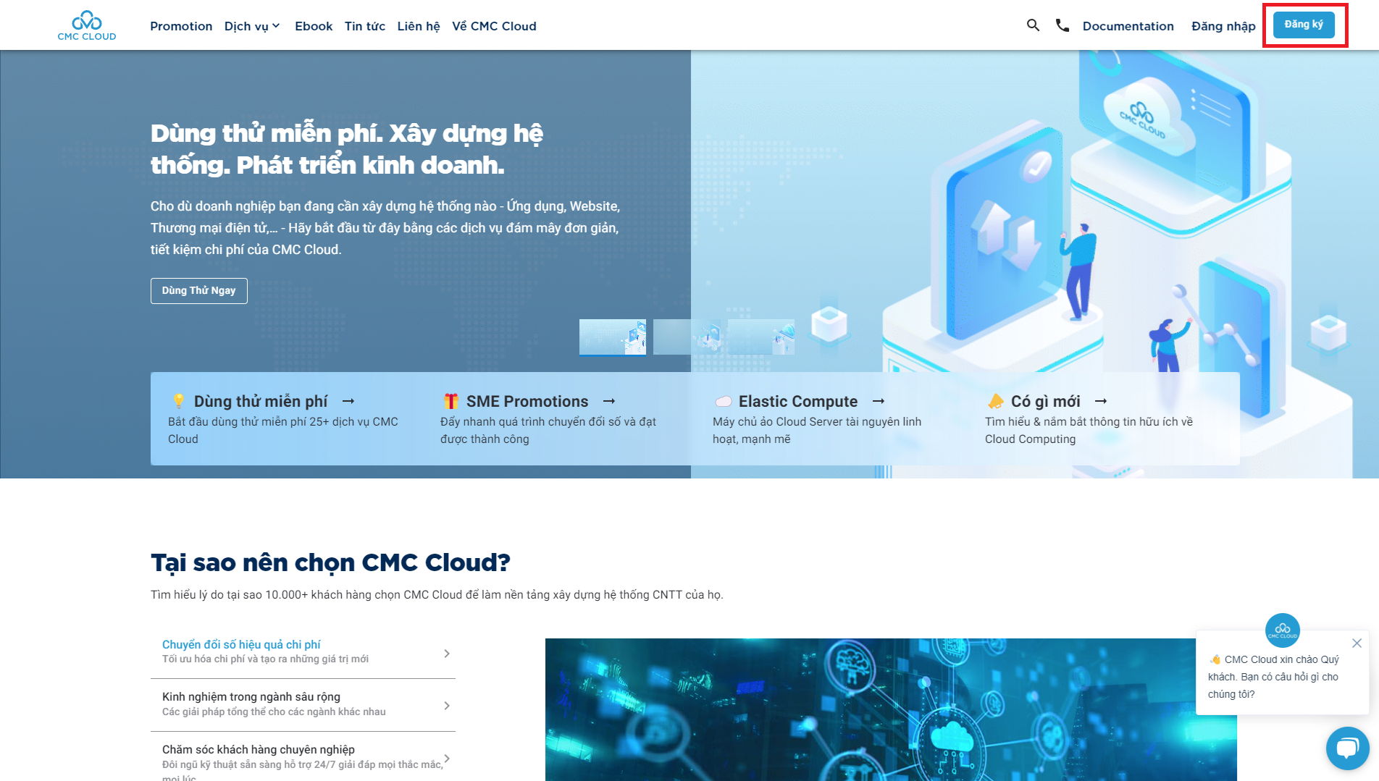Image resolution: width=1379 pixels, height=781 pixels.
Task: Click the Đăng ký button
Action: click(x=1304, y=25)
